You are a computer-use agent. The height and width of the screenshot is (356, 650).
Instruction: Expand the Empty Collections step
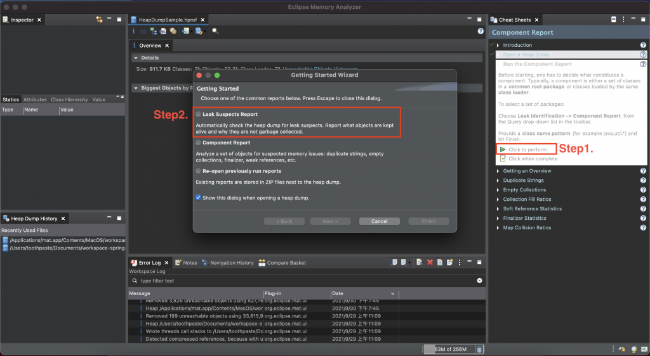click(498, 190)
